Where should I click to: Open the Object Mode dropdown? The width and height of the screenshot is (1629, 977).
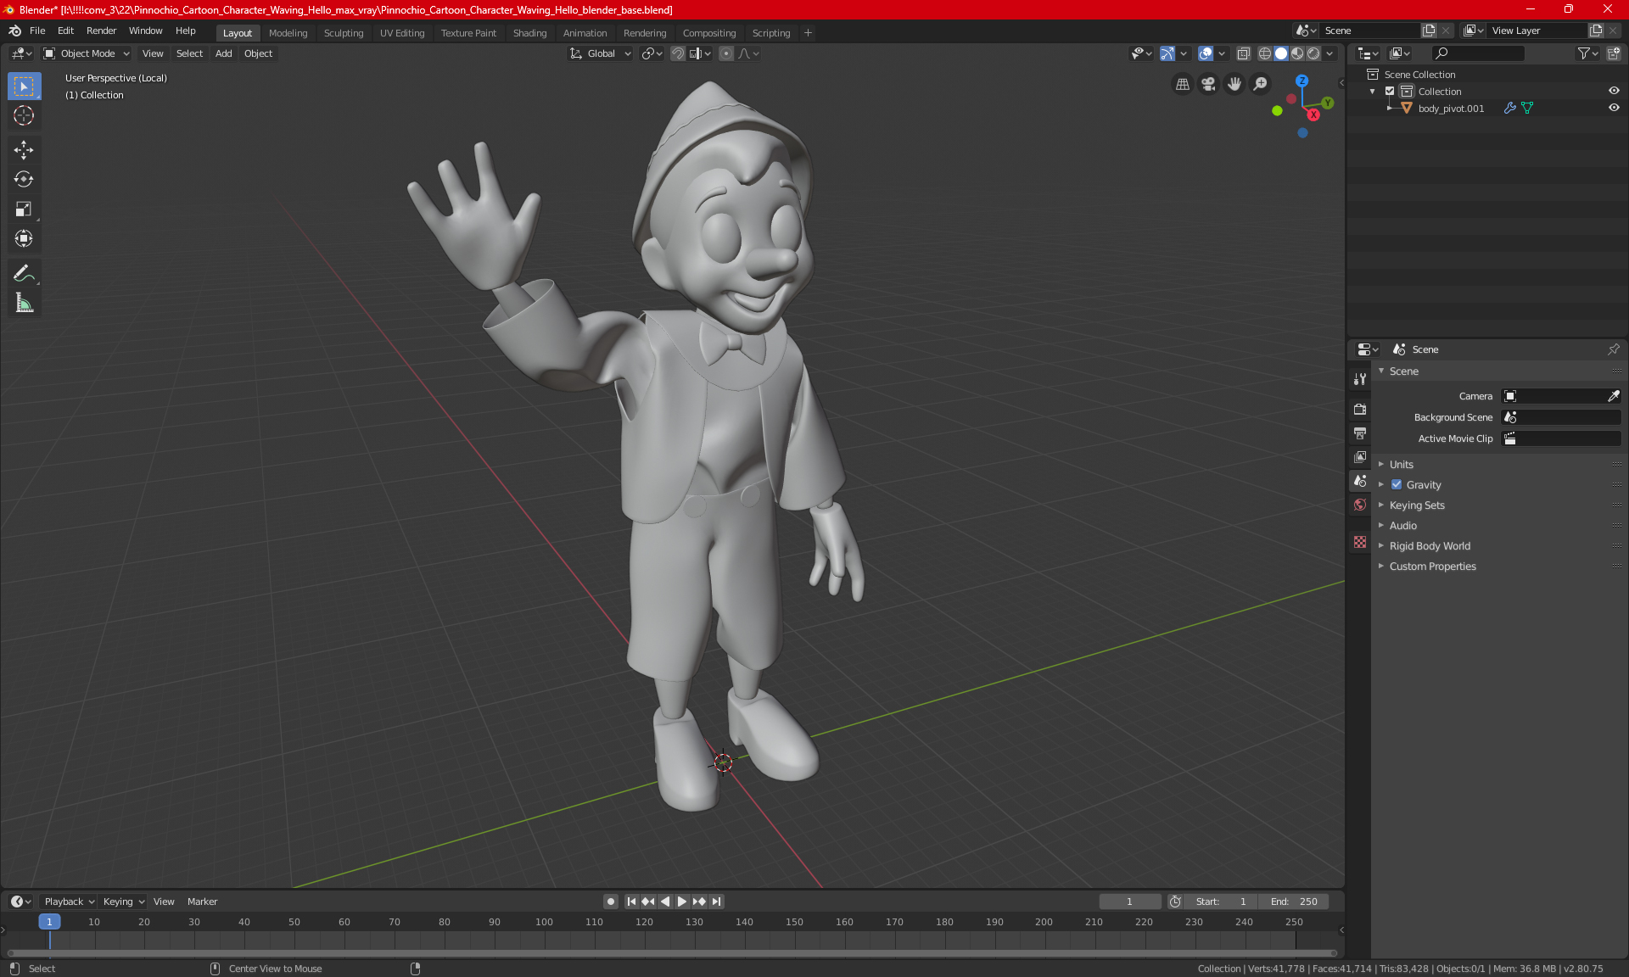(87, 53)
